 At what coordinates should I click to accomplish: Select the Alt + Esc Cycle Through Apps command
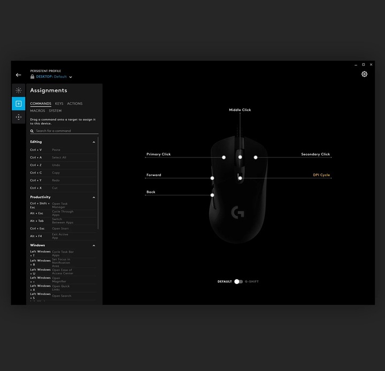pyautogui.click(x=63, y=213)
